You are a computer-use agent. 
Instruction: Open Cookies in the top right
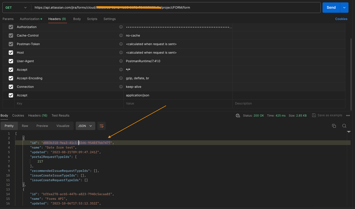pyautogui.click(x=341, y=19)
